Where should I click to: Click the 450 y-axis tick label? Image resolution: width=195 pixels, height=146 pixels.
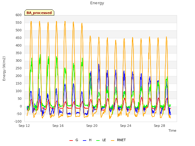[x=19, y=38]
